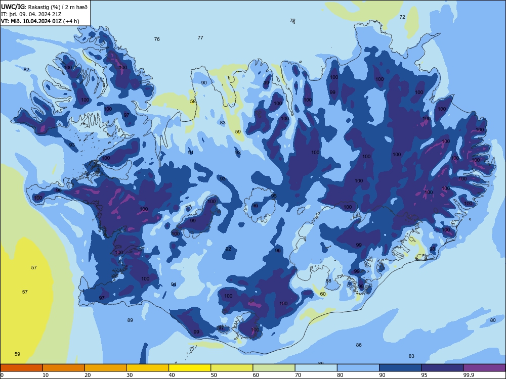Click the map humidity value '77'
Viewport: 506px width, 379px height.
(x=200, y=37)
